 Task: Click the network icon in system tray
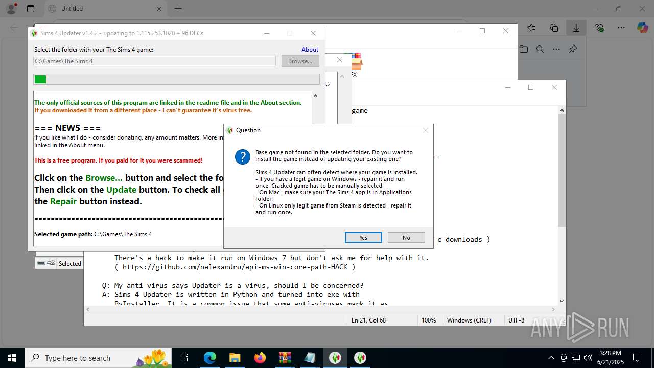(576, 358)
